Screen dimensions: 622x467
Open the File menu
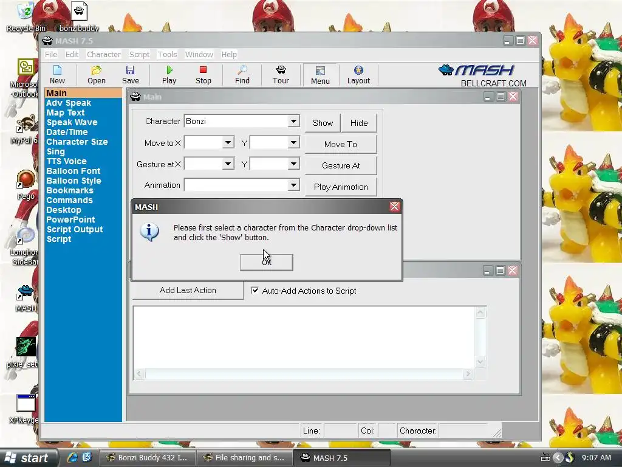pyautogui.click(x=51, y=54)
